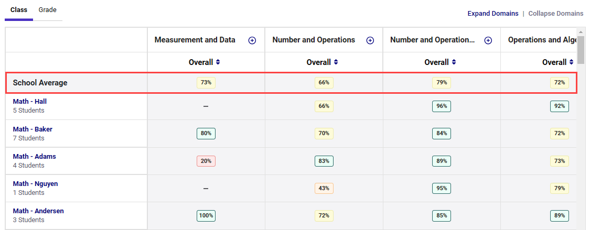
Task: Click Math - Andersen 89% score badge
Action: (x=560, y=216)
